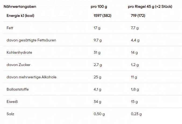
Task: Select the Kohlenhydrate row label
Action: (19, 53)
